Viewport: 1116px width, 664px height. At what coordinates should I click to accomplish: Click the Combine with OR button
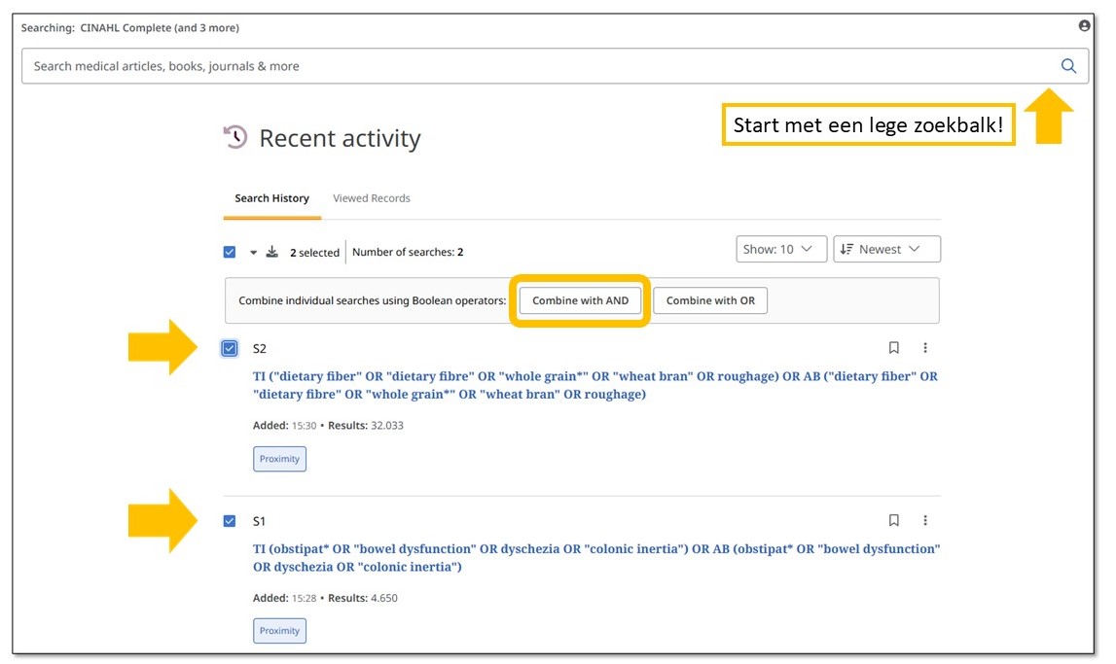coord(710,301)
